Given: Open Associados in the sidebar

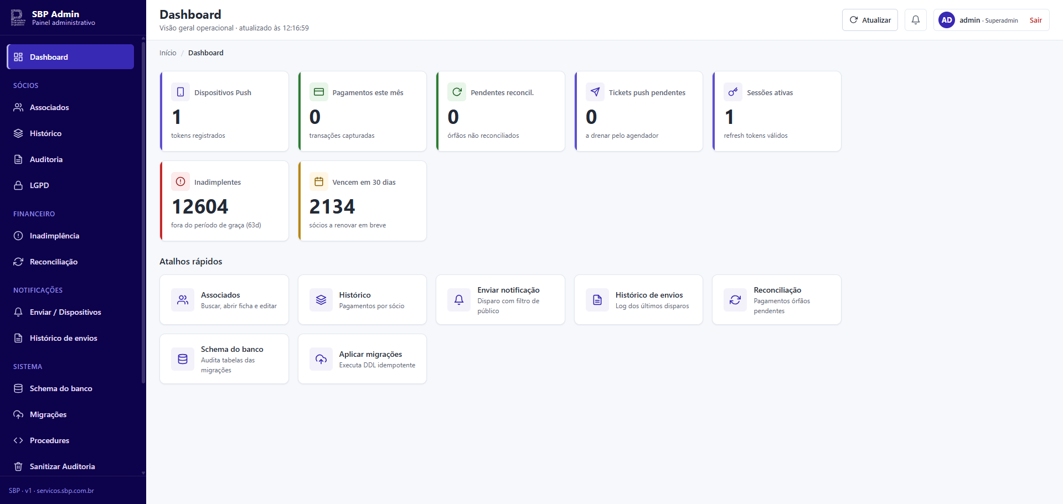Looking at the screenshot, I should coord(70,107).
